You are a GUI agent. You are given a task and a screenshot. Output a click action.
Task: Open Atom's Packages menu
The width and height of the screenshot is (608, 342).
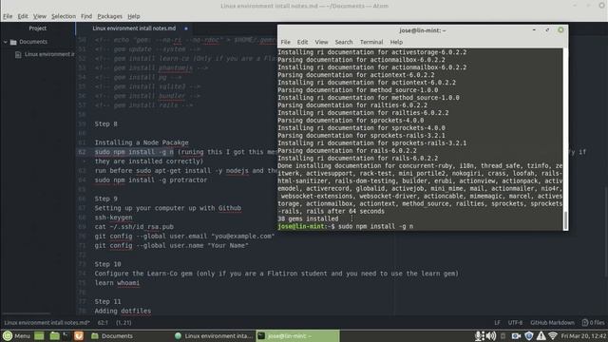click(110, 16)
